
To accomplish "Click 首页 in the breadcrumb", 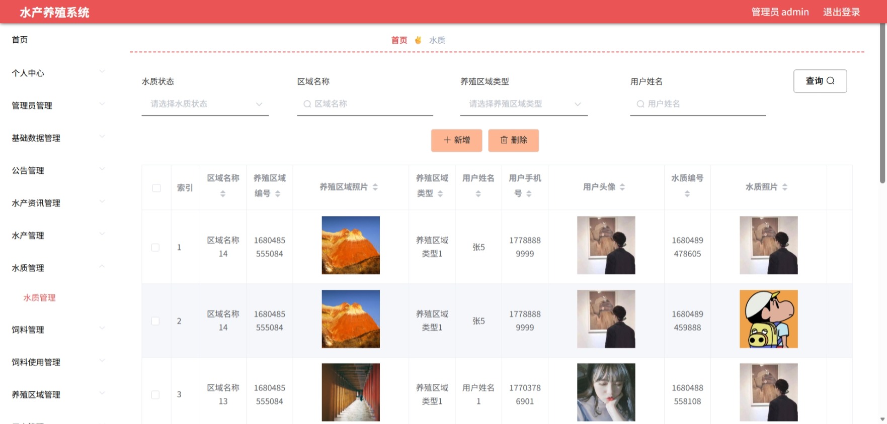I will [x=399, y=40].
